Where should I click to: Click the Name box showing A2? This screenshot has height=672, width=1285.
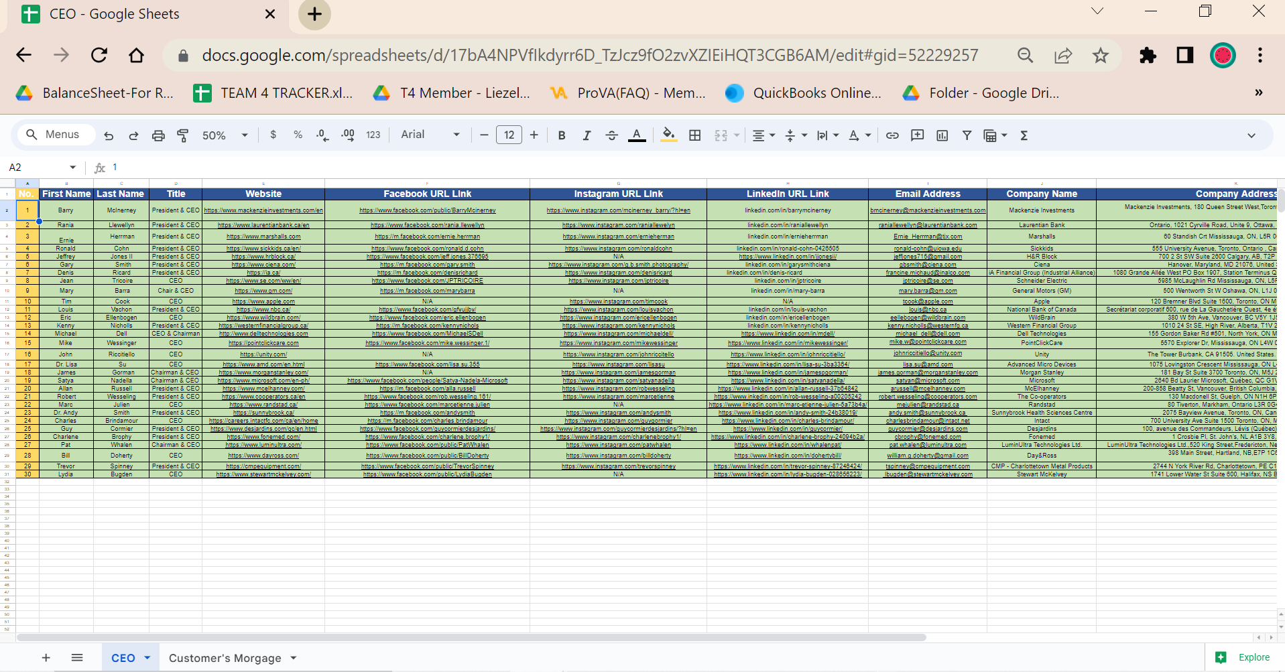click(x=42, y=167)
